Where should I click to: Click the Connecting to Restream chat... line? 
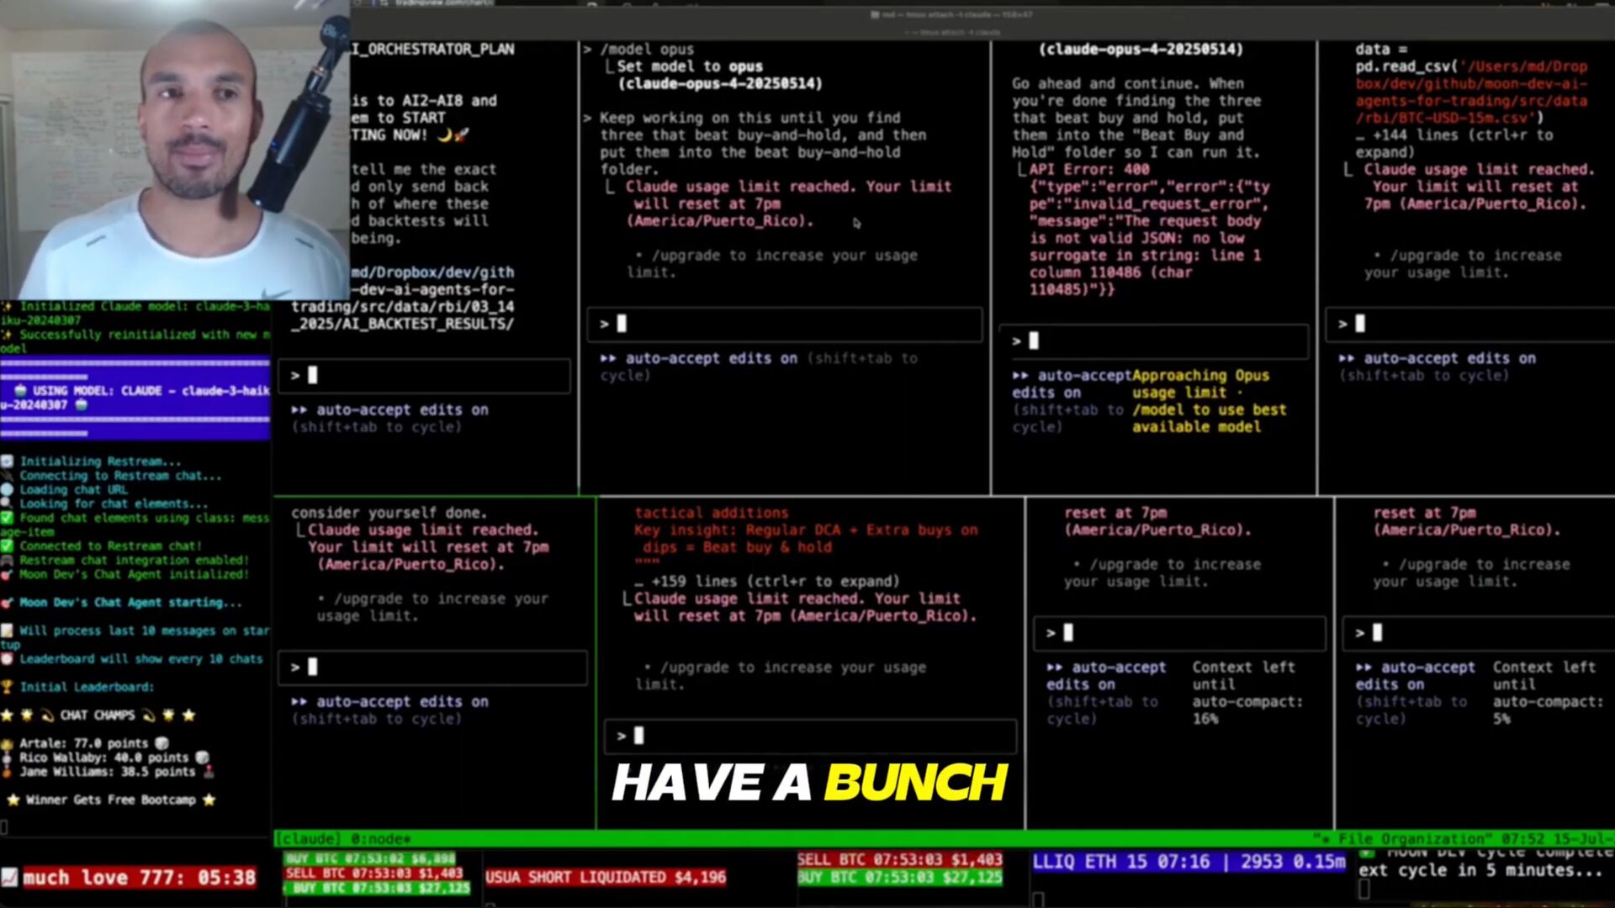click(x=120, y=476)
